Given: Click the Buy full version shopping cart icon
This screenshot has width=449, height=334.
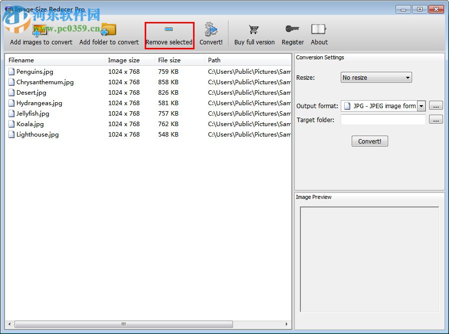Looking at the screenshot, I should pos(254,29).
